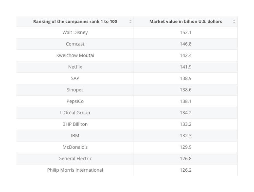Viewport: 254px width, 192px height.
Task: Select the PepsiCo row
Action: pos(75,101)
